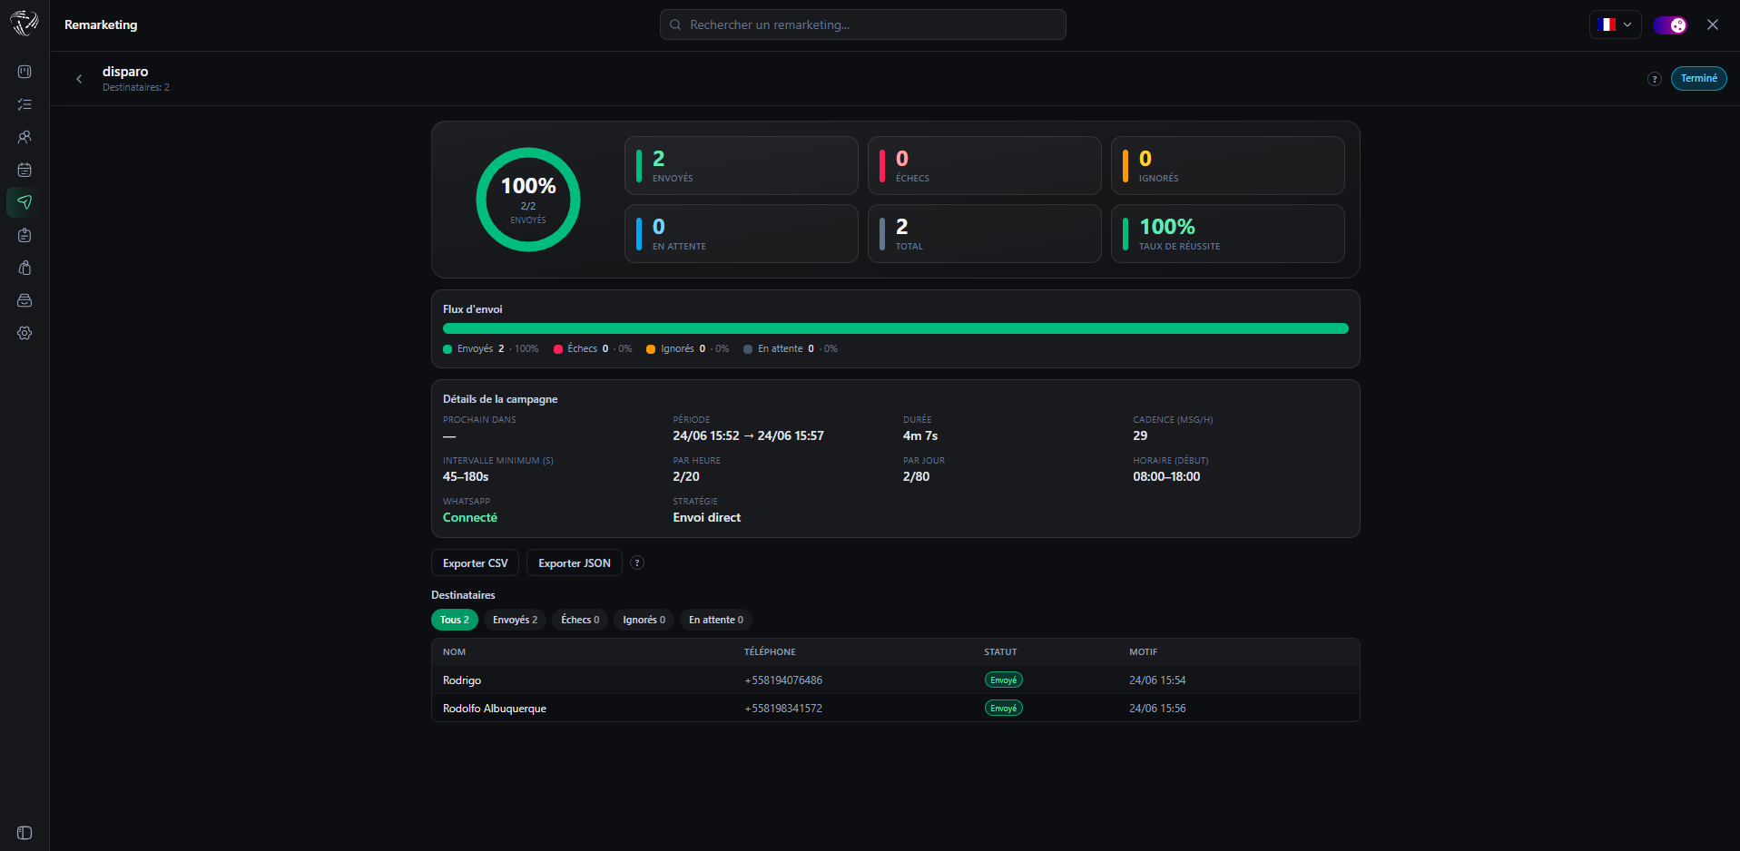Click phone number +558198341572

(x=783, y=709)
